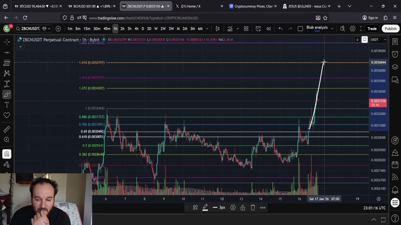Image resolution: width=401 pixels, height=225 pixels.
Task: Click Save under Blob analysis
Action: click(x=317, y=31)
